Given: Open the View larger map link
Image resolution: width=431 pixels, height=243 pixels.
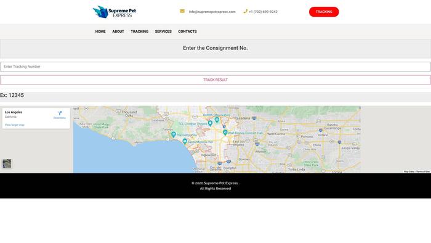Looking at the screenshot, I should click(15, 125).
